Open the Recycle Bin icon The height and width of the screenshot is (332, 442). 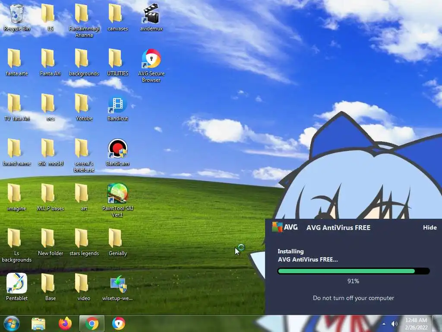tap(17, 17)
